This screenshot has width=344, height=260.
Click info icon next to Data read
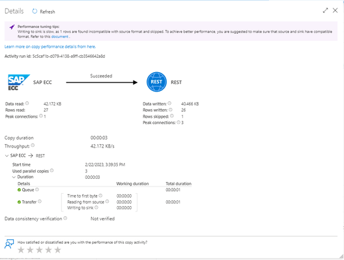[27, 103]
